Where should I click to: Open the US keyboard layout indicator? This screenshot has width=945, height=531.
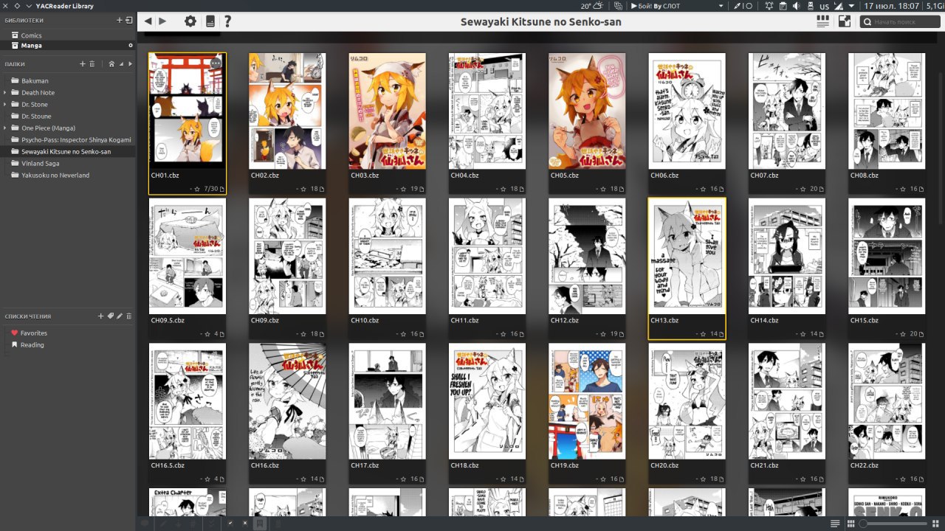coord(824,6)
